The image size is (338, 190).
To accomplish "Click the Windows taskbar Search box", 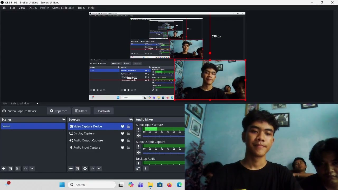I will [x=92, y=185].
